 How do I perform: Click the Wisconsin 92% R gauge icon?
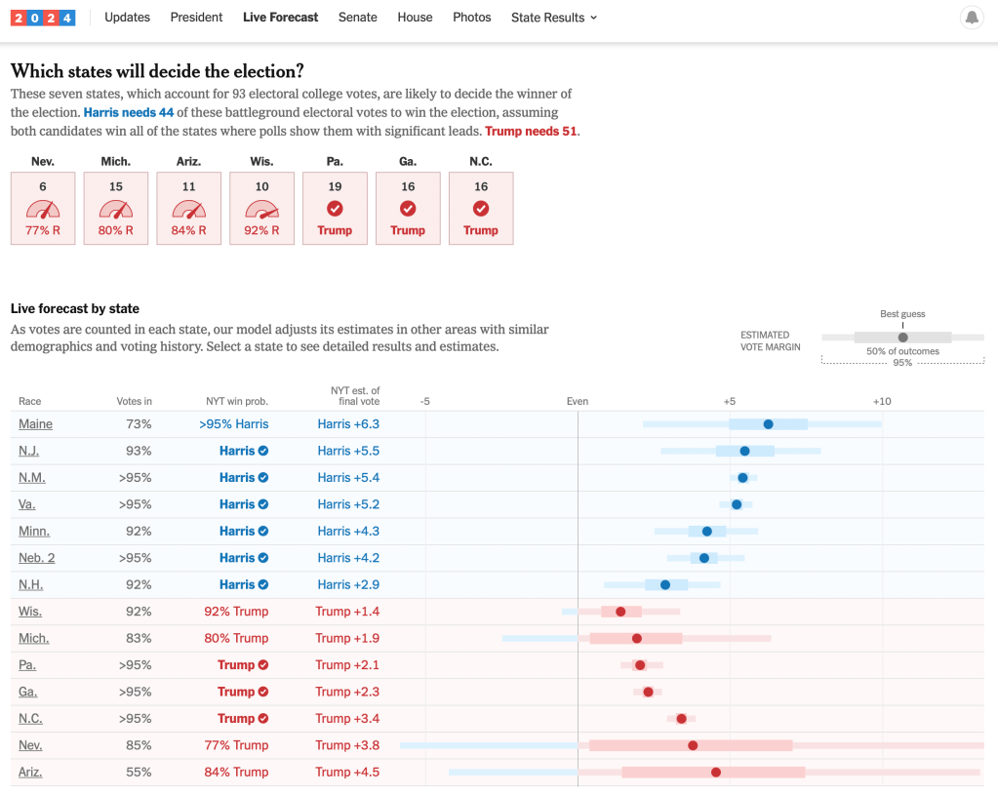261,209
